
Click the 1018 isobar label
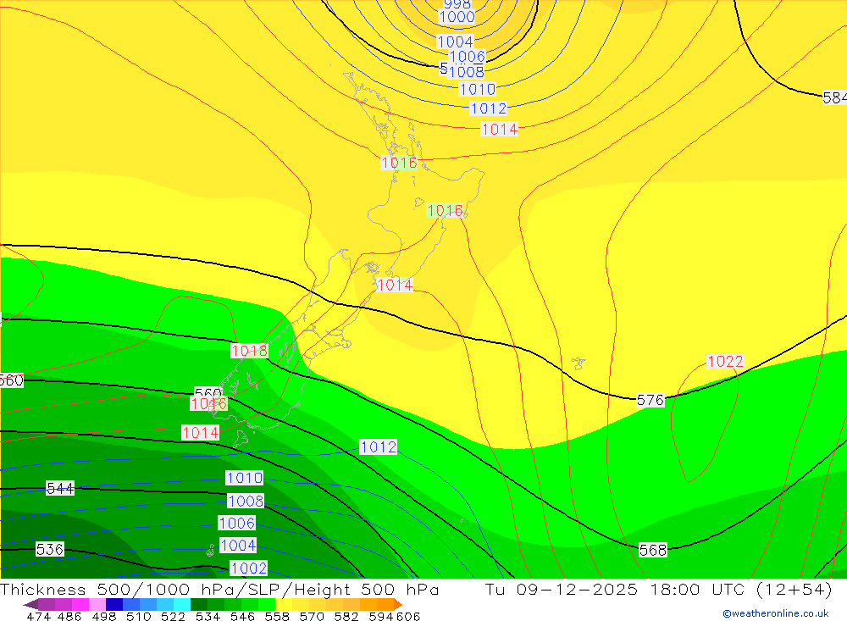point(249,351)
